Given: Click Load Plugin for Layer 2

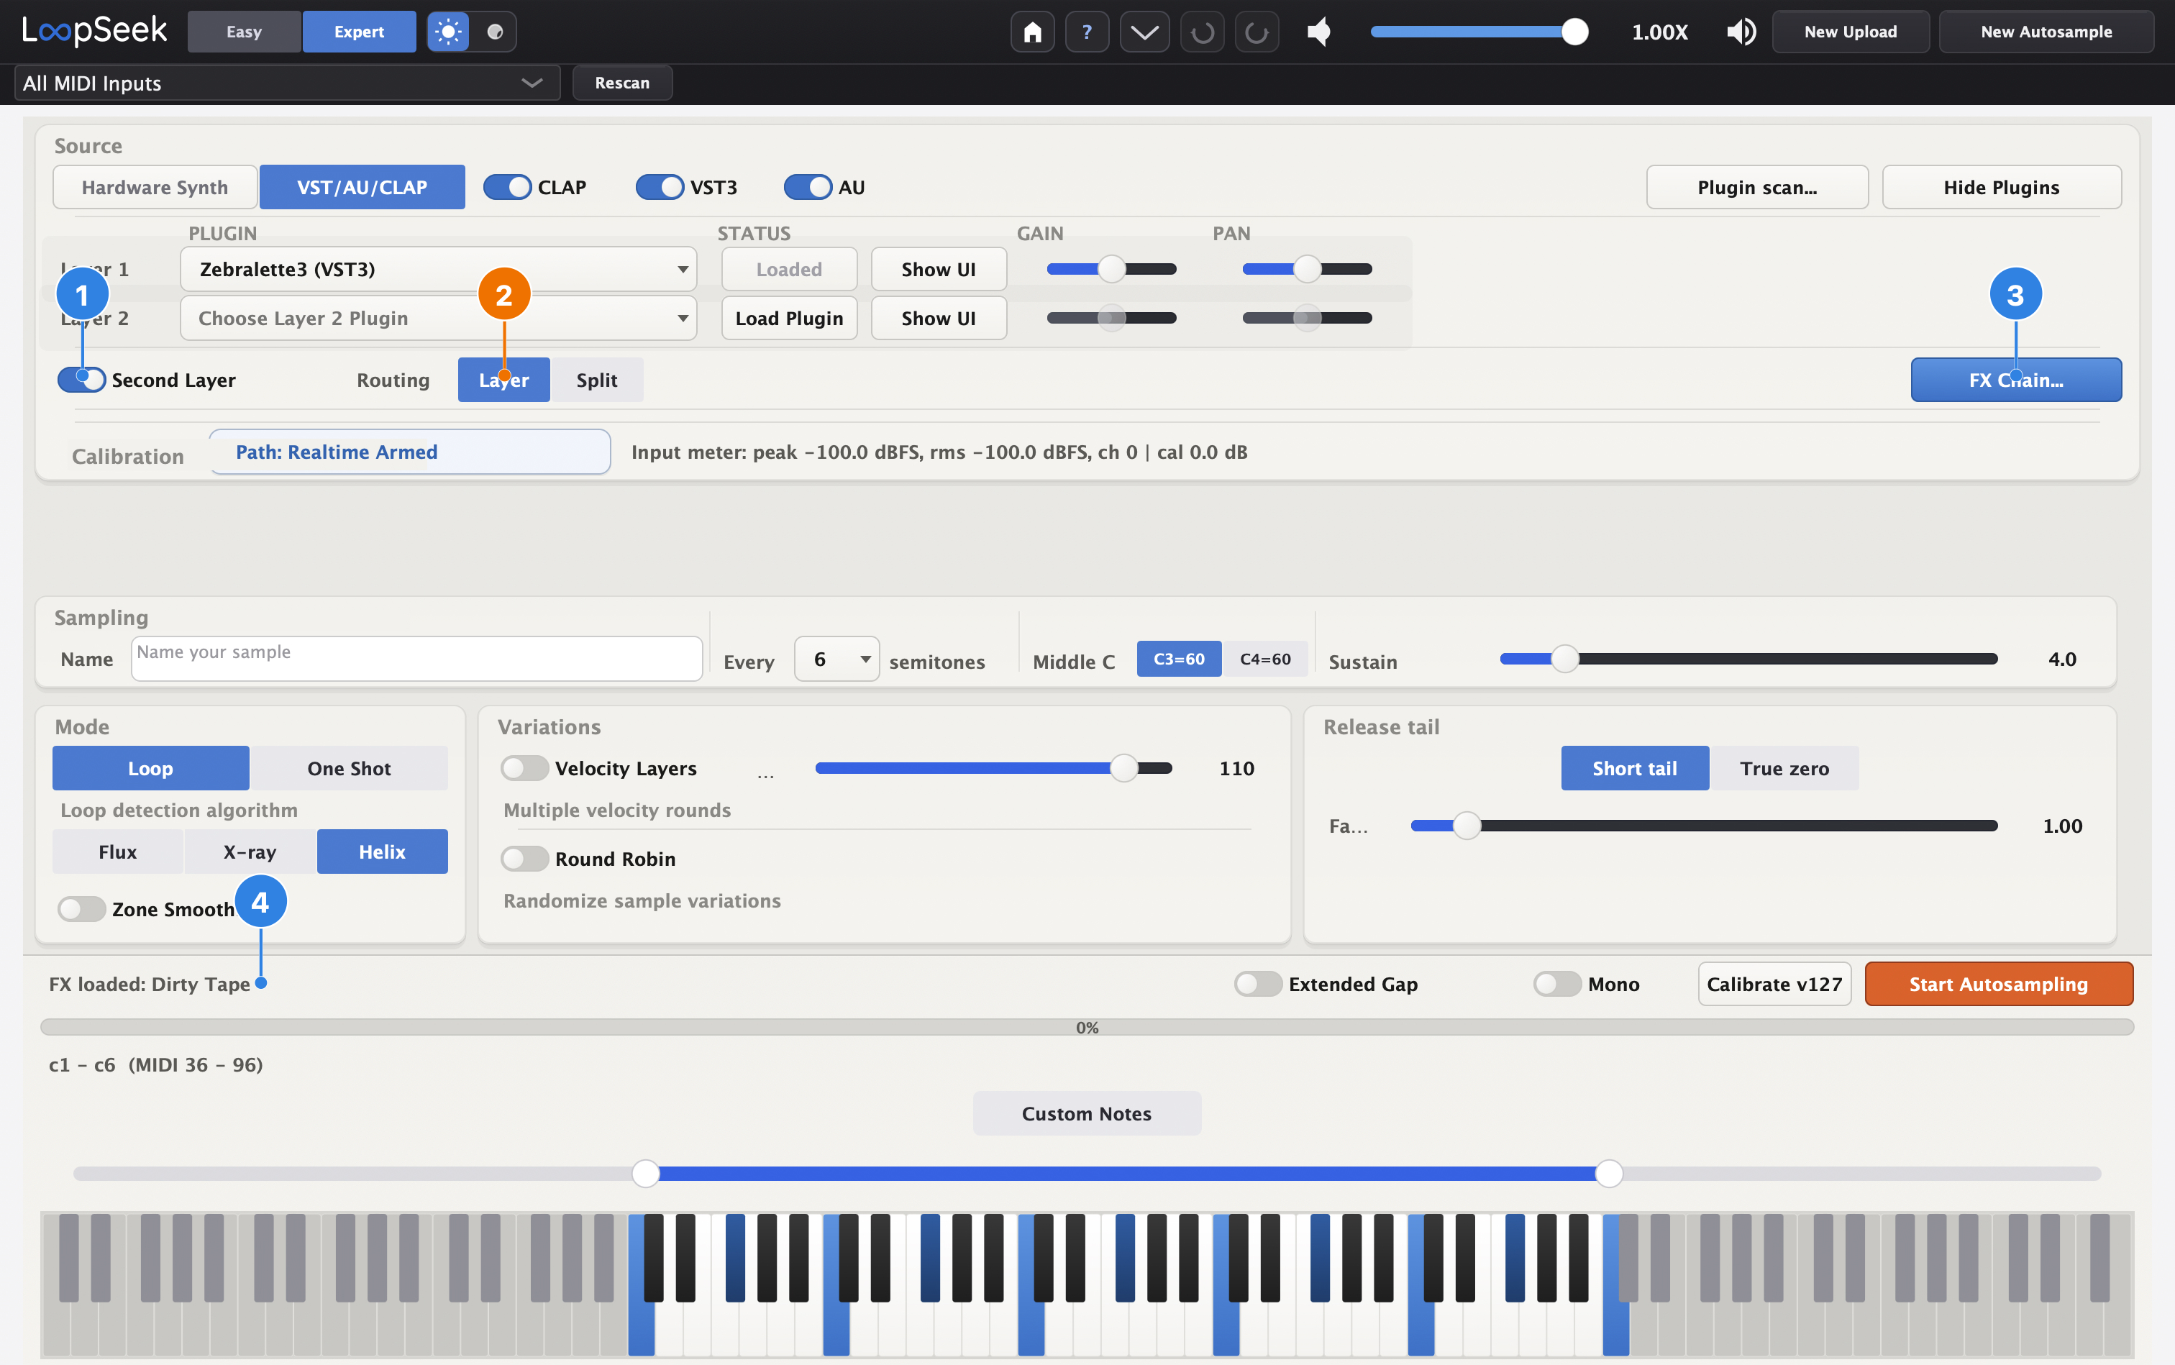Looking at the screenshot, I should [x=789, y=318].
